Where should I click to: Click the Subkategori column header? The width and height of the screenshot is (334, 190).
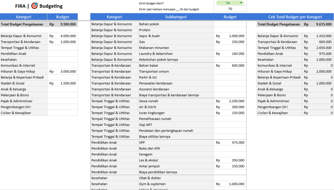pyautogui.click(x=176, y=17)
